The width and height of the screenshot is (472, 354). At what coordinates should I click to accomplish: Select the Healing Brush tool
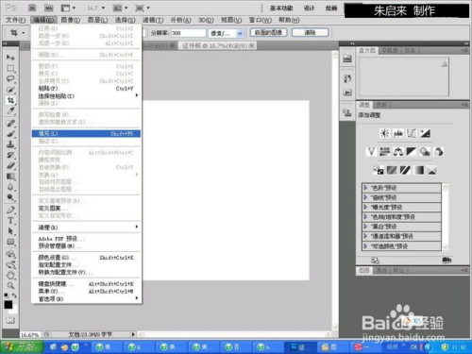tap(10, 123)
